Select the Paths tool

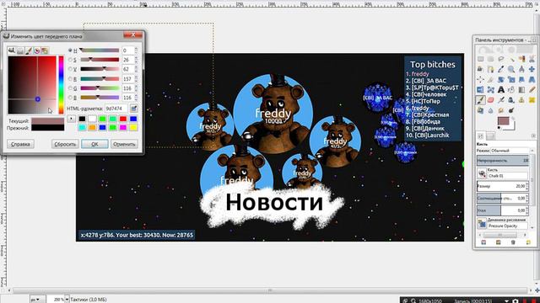491,69
